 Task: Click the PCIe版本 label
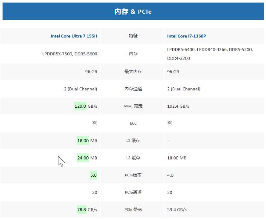point(133,175)
